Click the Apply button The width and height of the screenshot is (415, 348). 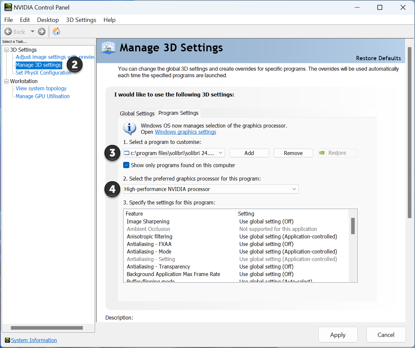pyautogui.click(x=338, y=335)
